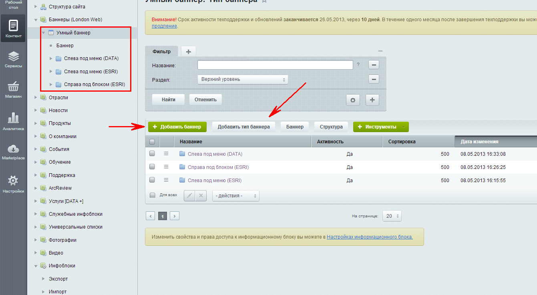Click the row menu icon for Справа под блоком (ESRI)
The width and height of the screenshot is (537, 295).
click(166, 167)
